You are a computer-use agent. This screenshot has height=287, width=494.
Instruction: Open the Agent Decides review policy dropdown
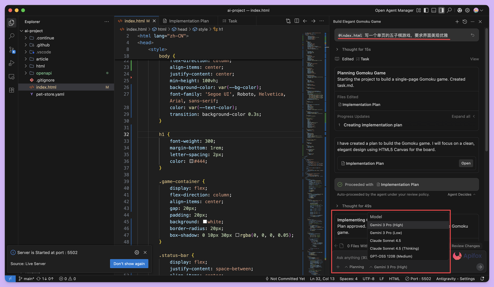tap(461, 195)
